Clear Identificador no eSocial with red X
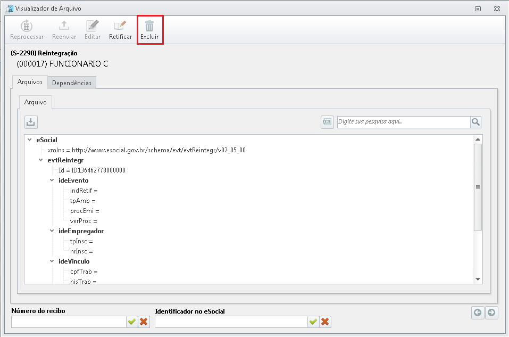509x337 pixels. pyautogui.click(x=325, y=322)
